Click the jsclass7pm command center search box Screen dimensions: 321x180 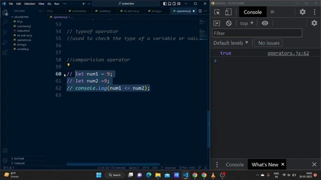(126, 3)
